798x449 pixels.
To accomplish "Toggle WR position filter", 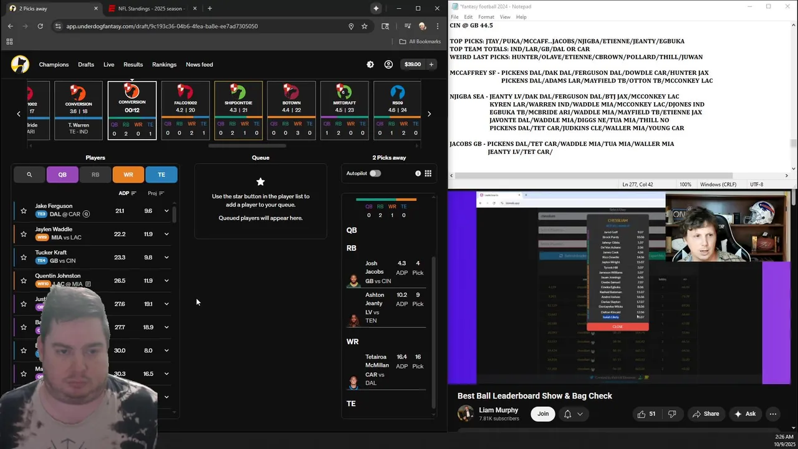I will coord(128,175).
